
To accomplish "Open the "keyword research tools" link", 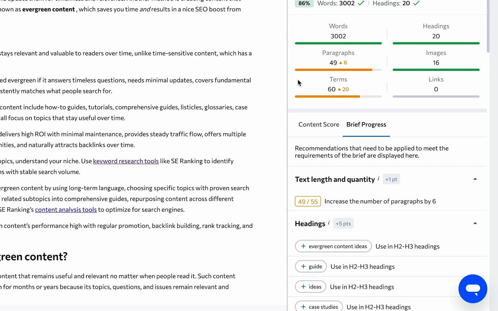I will [126, 161].
